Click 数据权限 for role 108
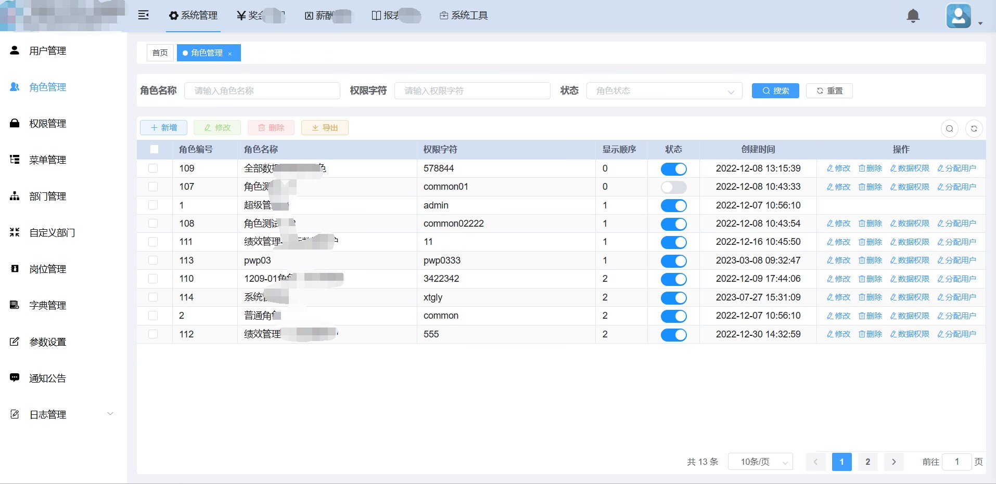The width and height of the screenshot is (996, 484). (910, 224)
